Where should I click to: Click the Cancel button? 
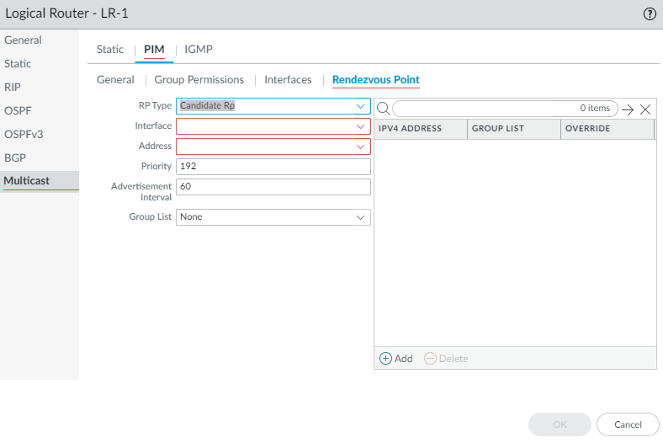(x=628, y=424)
